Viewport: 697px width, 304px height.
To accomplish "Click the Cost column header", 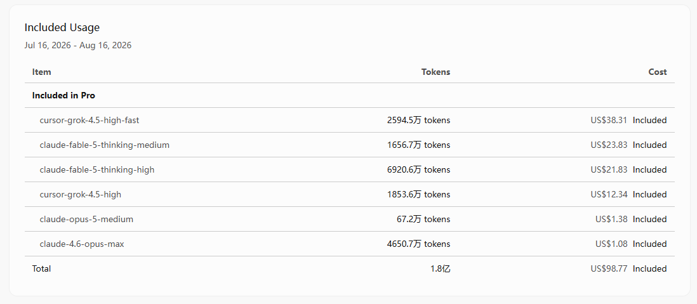I will click(x=658, y=72).
